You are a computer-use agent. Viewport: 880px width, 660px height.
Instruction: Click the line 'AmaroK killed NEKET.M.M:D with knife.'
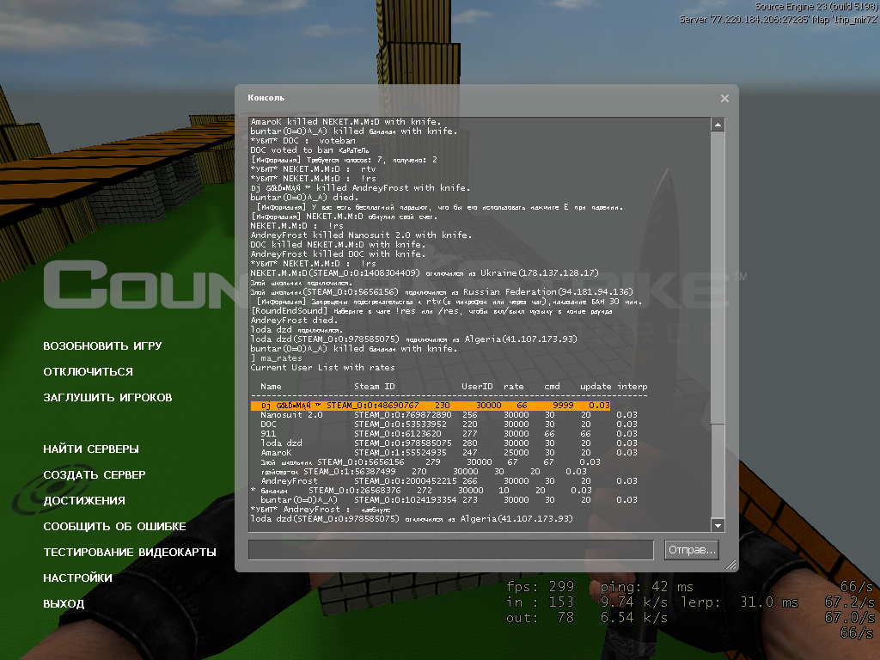tap(345, 122)
